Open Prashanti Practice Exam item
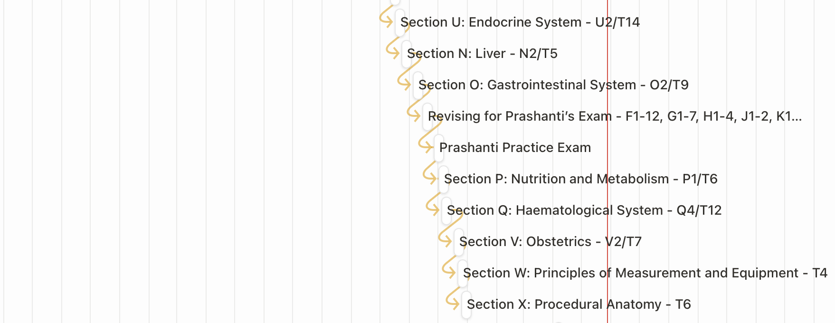835x323 pixels. click(x=515, y=148)
